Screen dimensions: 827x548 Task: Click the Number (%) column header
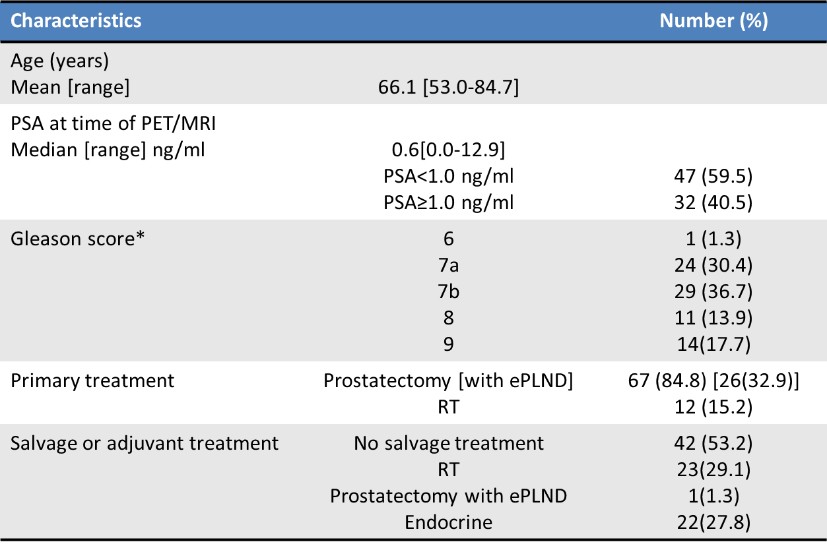pos(713,20)
